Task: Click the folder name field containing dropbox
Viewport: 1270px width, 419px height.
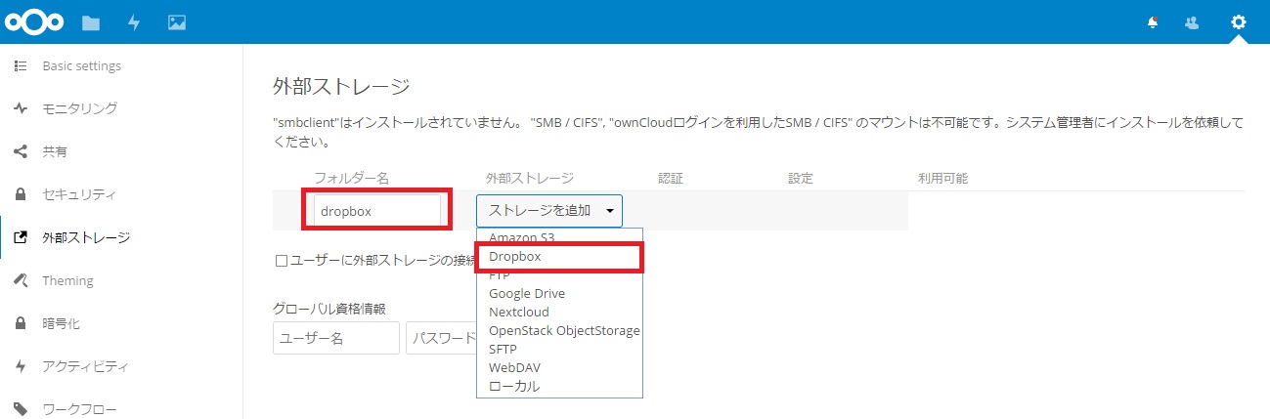Action: pyautogui.click(x=377, y=210)
